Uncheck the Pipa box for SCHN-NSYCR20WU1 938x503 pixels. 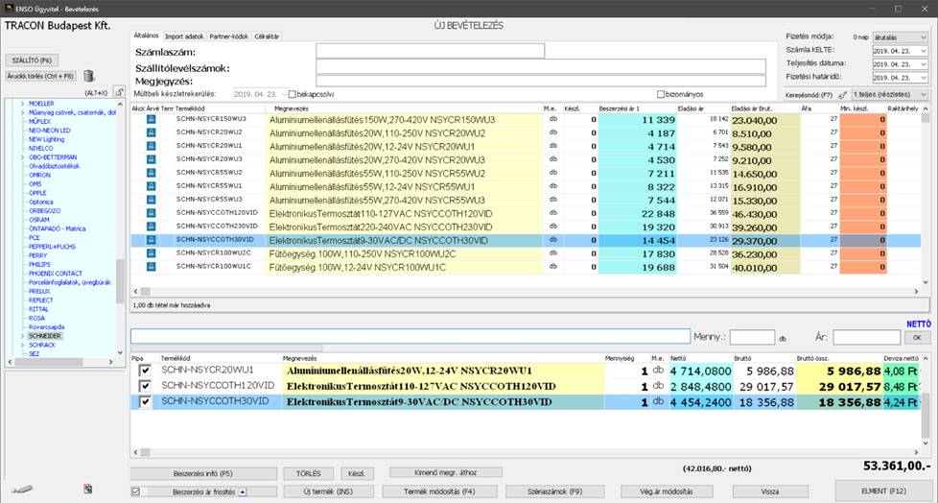pyautogui.click(x=145, y=371)
